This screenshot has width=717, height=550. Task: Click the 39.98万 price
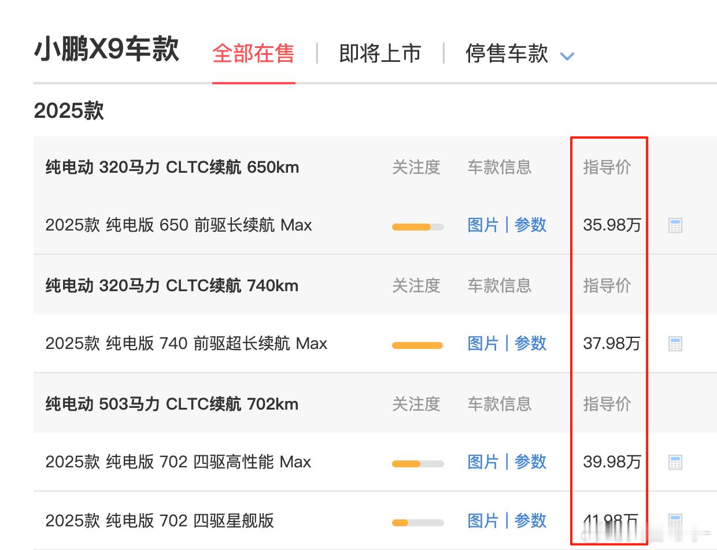pyautogui.click(x=612, y=462)
